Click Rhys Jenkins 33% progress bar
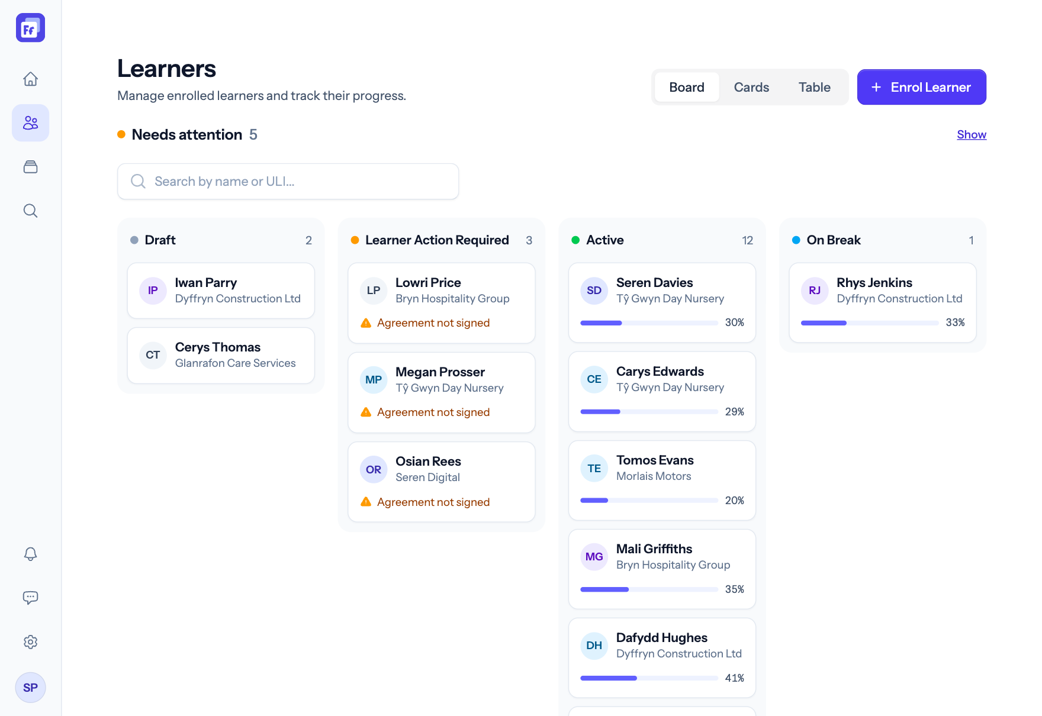1042x716 pixels. click(870, 323)
